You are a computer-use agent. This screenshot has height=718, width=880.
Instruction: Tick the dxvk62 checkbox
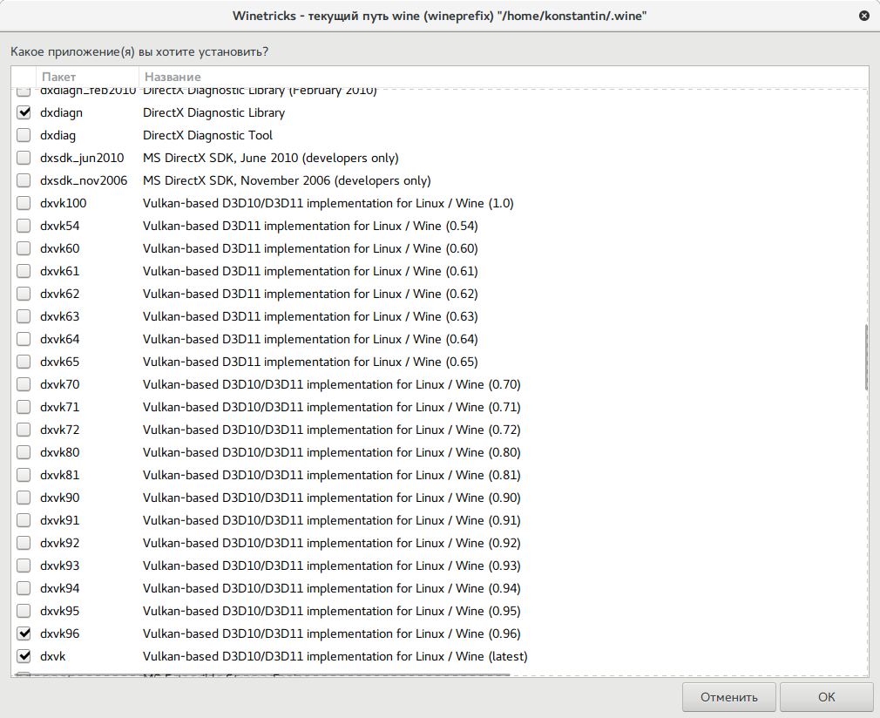tap(24, 294)
